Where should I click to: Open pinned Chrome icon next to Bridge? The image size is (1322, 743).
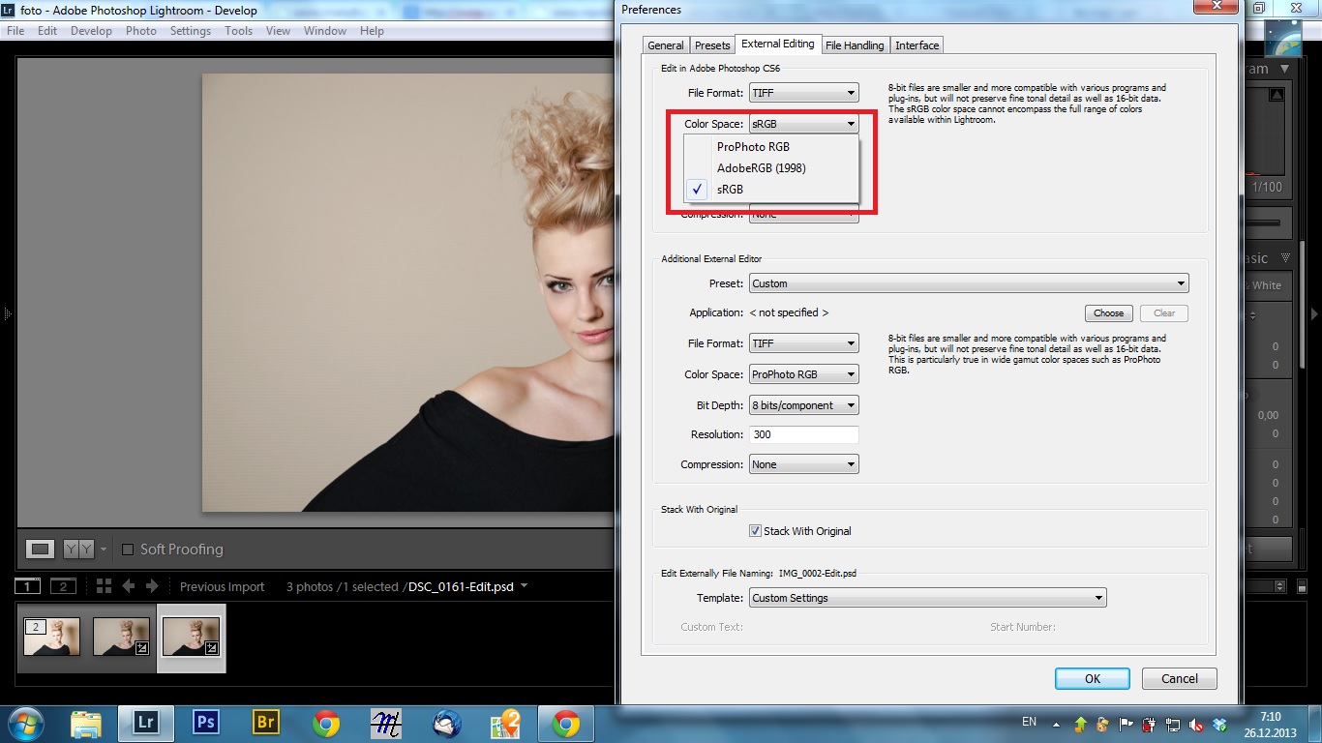point(325,724)
